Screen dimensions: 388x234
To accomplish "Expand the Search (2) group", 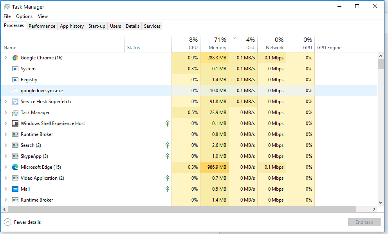I will click(6, 145).
